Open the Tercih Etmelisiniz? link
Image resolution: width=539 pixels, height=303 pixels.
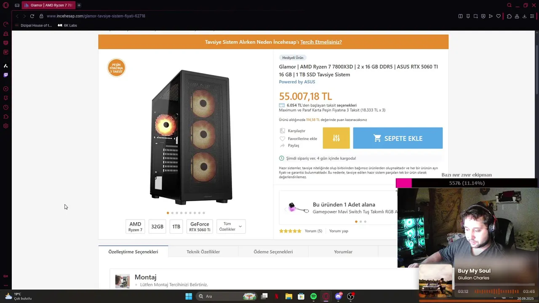coord(321,42)
